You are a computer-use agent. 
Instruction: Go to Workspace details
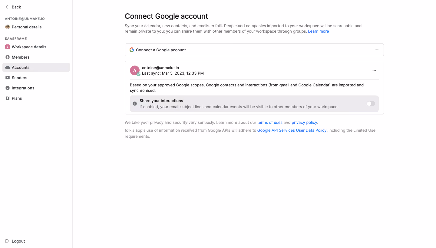pyautogui.click(x=36, y=47)
